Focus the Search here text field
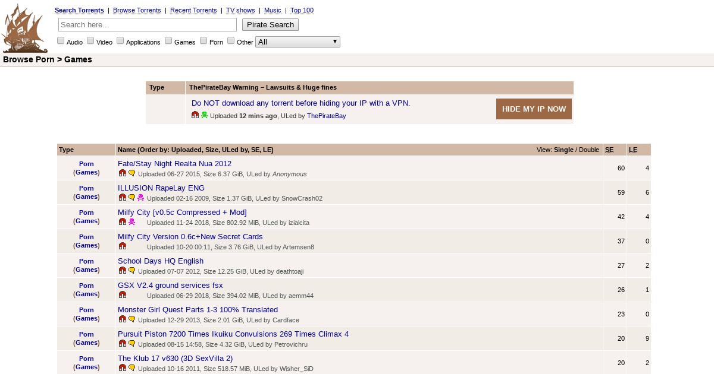The image size is (714, 374). [148, 24]
